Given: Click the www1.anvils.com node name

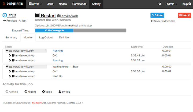Looking at the screenshot, I should click(x=23, y=51).
